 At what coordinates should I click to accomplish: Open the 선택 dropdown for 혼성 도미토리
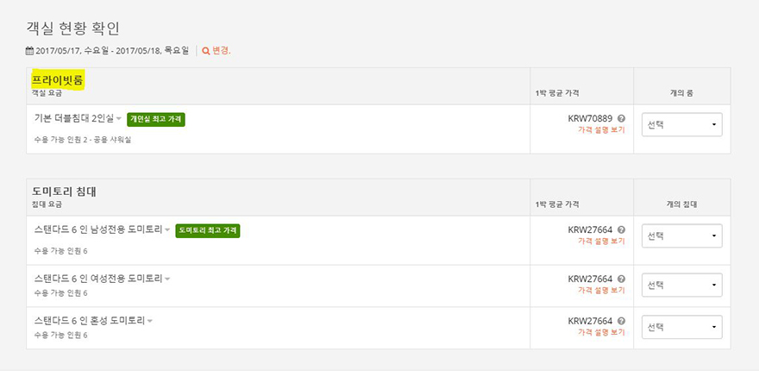[x=681, y=327]
